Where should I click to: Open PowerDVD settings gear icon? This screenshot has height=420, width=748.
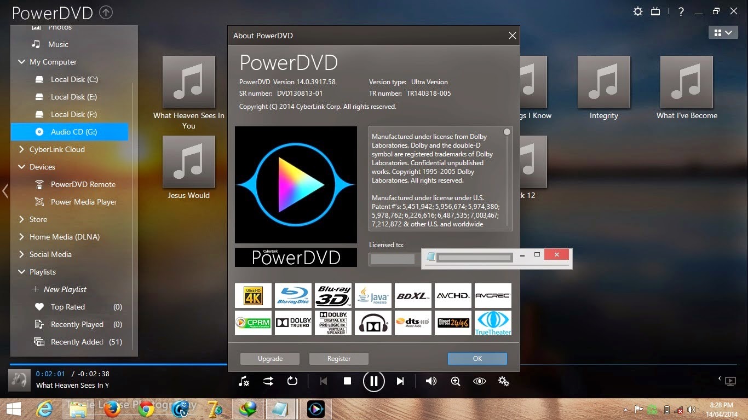click(638, 11)
